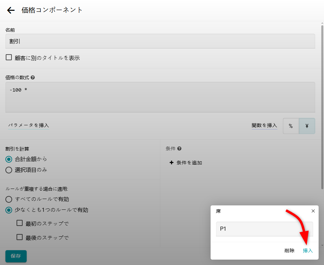Select the 合計金額から radio option

point(9,159)
